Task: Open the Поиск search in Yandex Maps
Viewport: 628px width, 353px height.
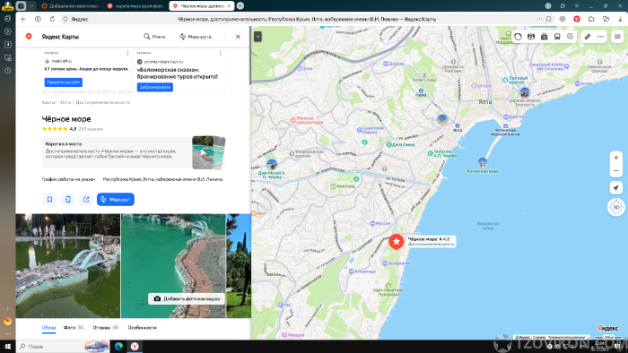Action: click(x=154, y=37)
